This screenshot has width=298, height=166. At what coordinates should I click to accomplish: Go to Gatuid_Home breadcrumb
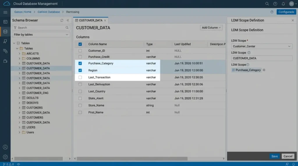(23, 12)
